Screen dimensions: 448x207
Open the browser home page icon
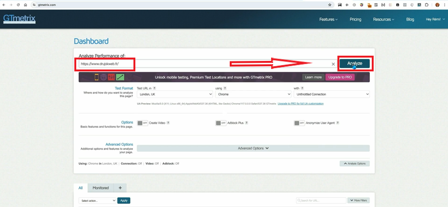point(25,5)
